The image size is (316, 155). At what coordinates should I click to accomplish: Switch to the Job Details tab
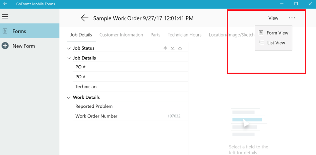point(81,35)
